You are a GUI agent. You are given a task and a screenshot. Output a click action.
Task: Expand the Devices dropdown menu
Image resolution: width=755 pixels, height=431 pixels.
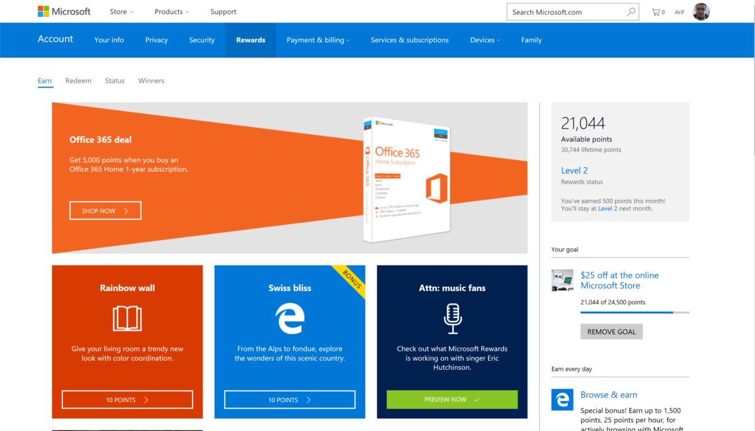pos(485,40)
